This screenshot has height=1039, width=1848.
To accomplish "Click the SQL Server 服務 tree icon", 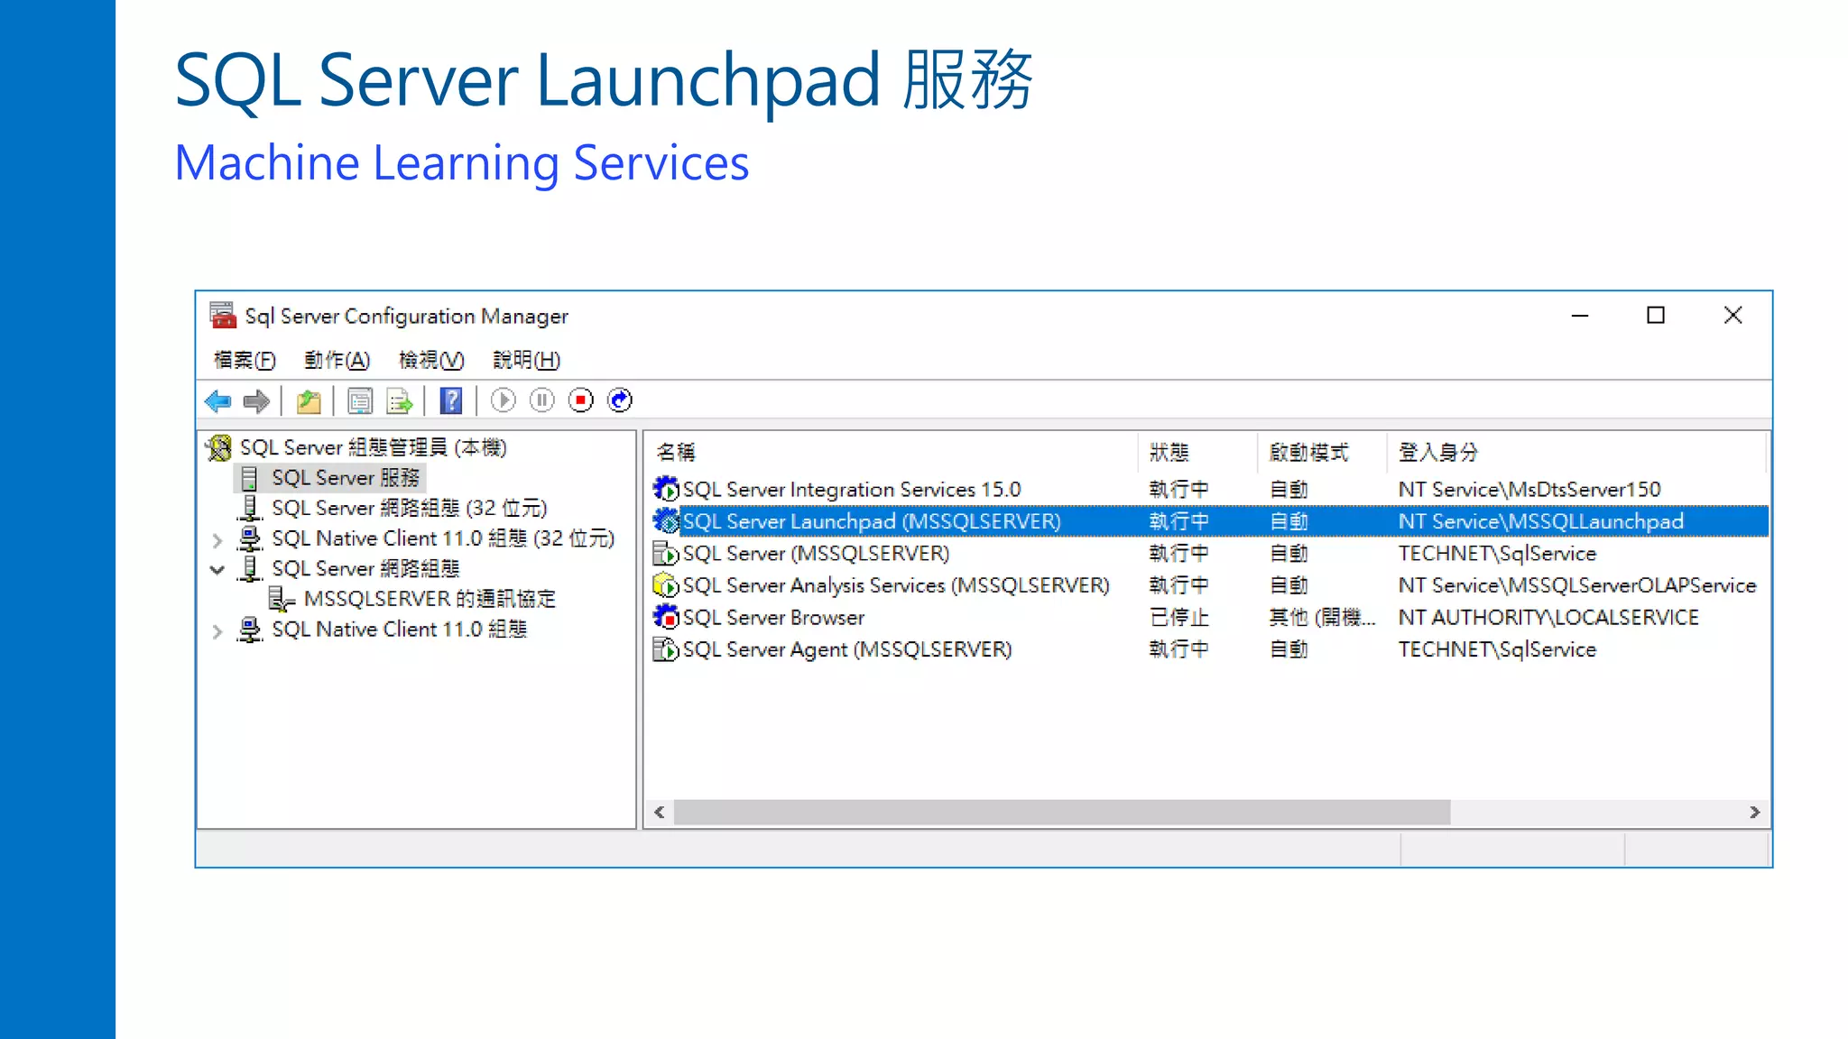I will pyautogui.click(x=250, y=478).
